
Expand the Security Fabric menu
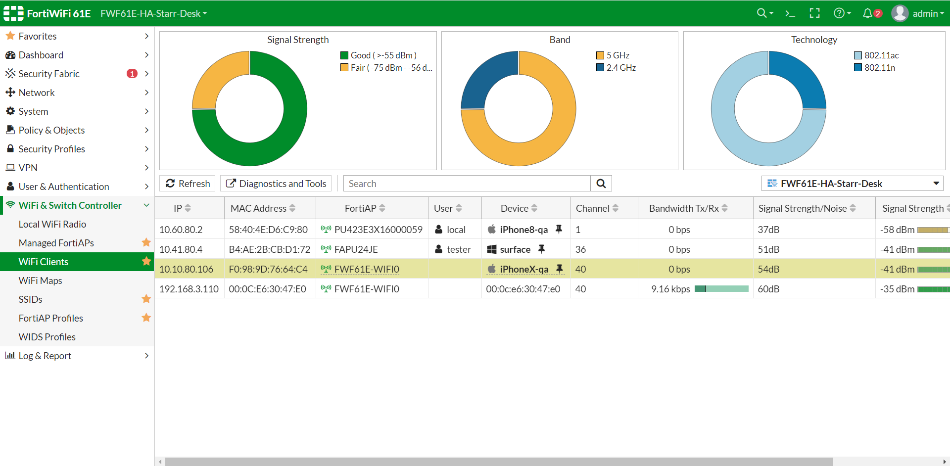pyautogui.click(x=77, y=74)
